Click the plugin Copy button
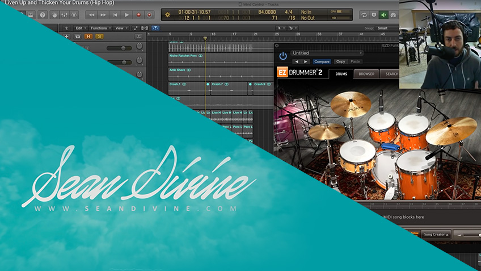This screenshot has width=481, height=271. (340, 62)
